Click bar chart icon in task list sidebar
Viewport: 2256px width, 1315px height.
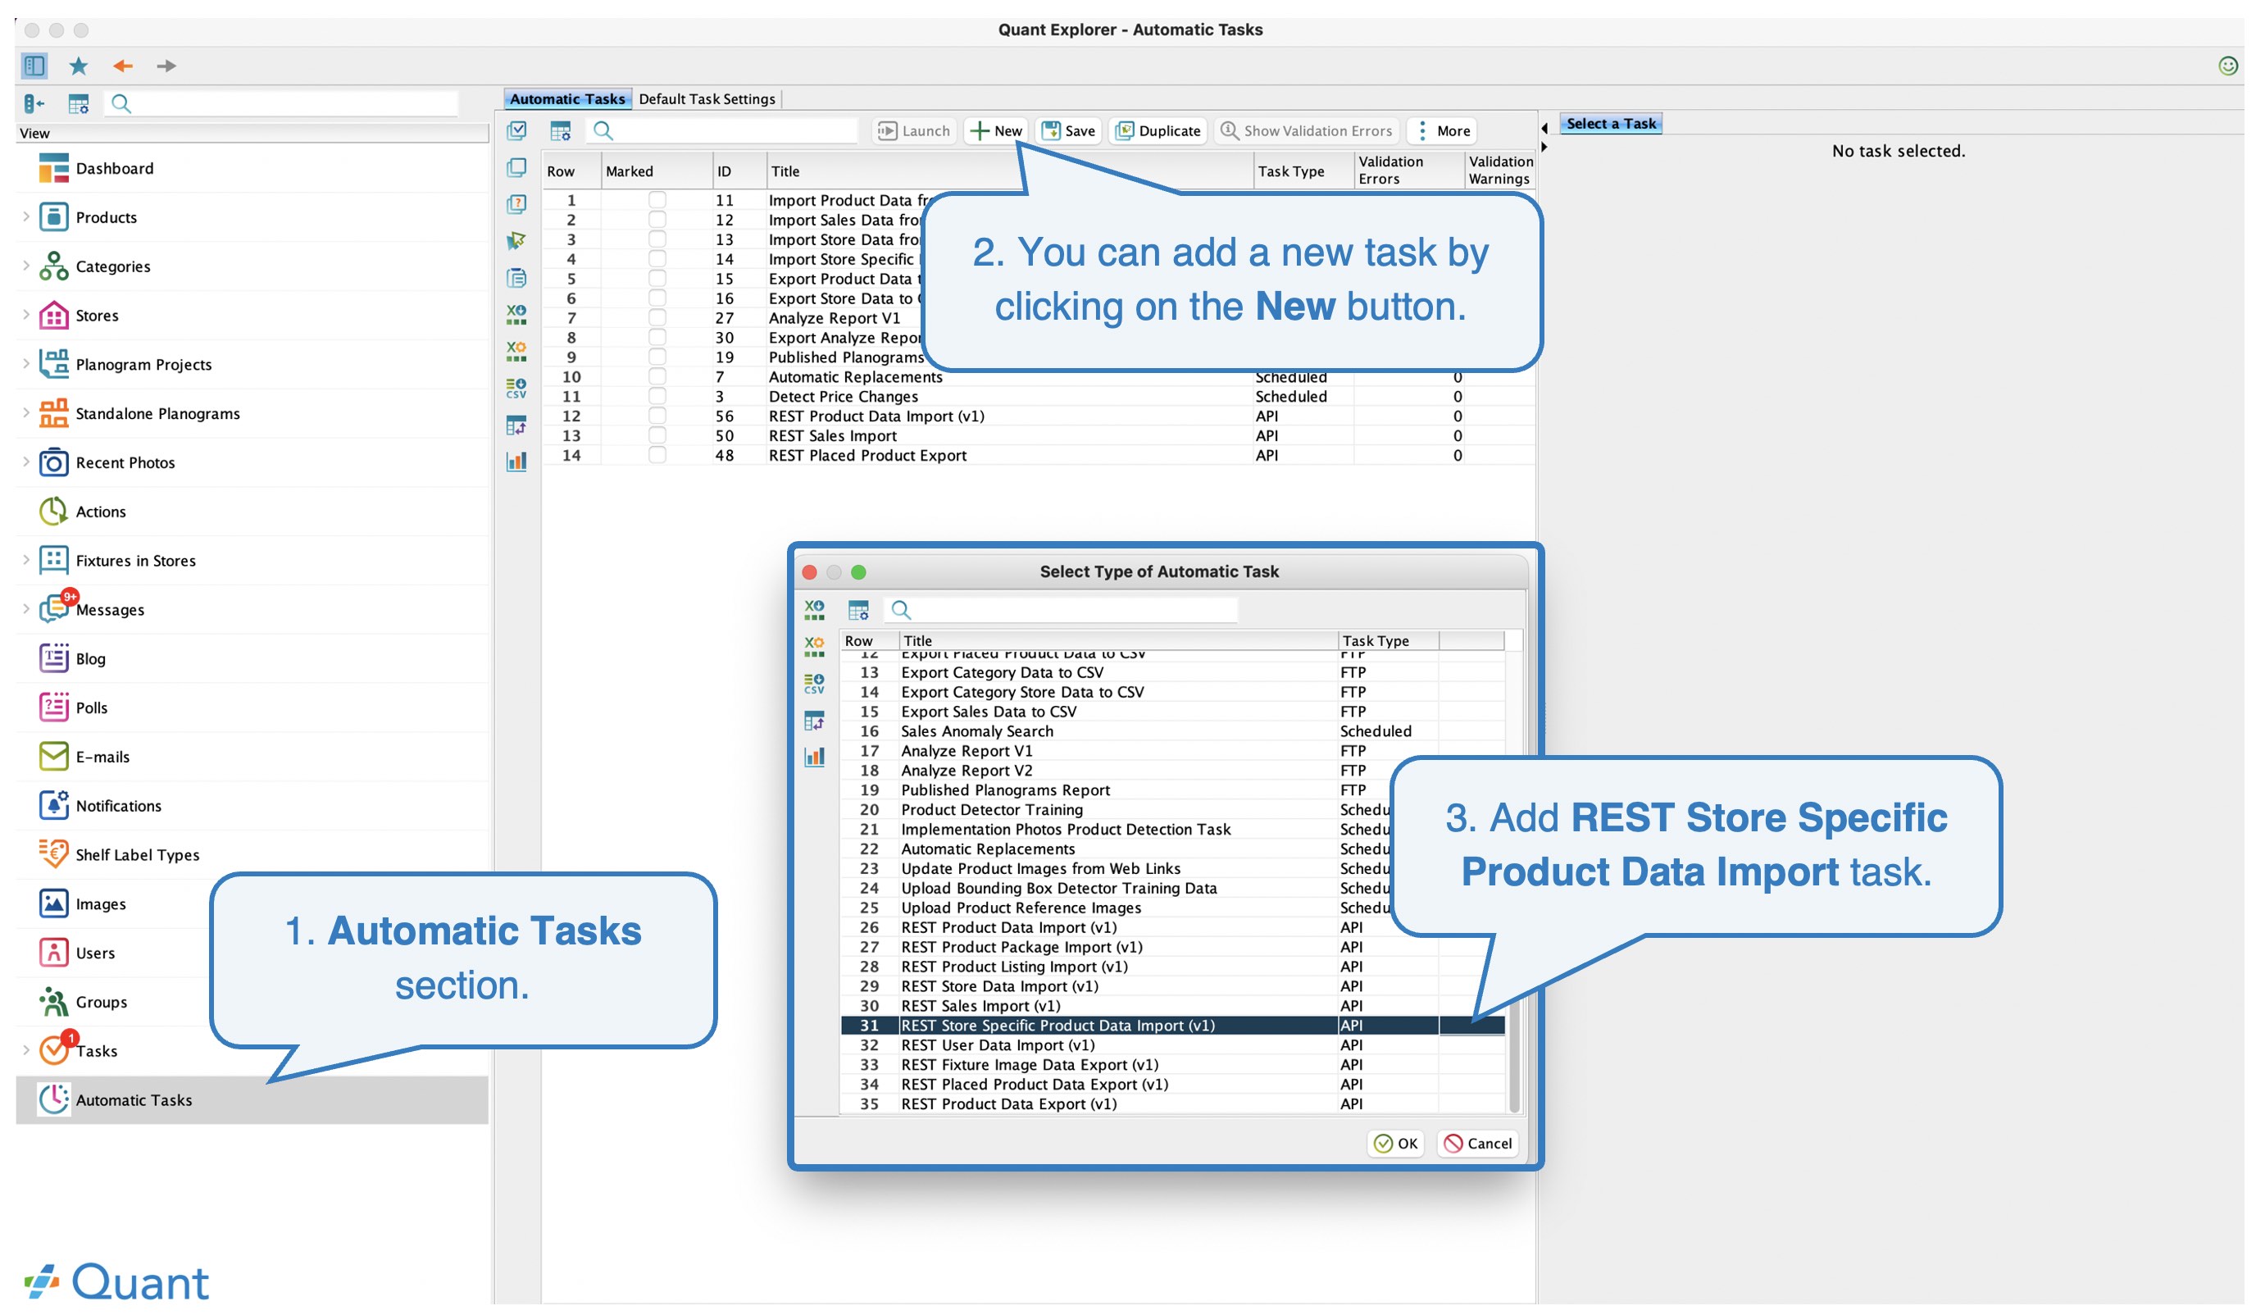click(516, 461)
